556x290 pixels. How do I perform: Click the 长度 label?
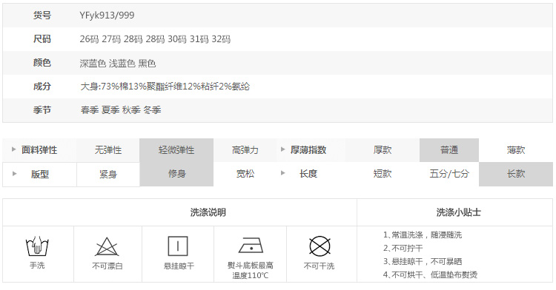[x=308, y=174]
